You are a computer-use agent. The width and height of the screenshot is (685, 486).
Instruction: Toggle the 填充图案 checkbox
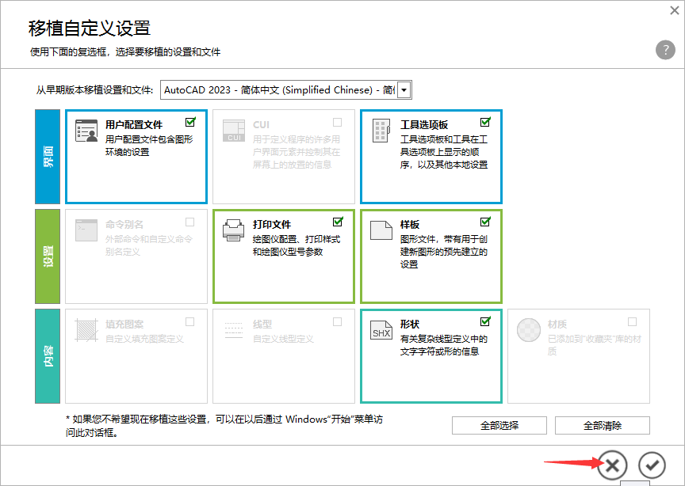(190, 322)
